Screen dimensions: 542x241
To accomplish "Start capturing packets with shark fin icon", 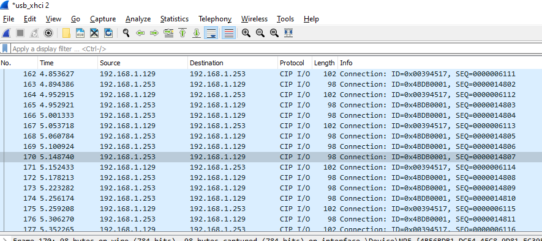I will point(6,33).
